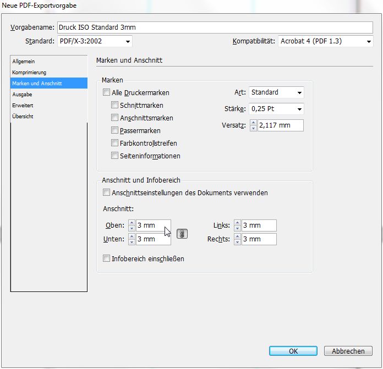Viewport: 383px width, 369px height.
Task: Tick Anschnittseinstellungen des Dokuments verwenden
Action: pos(107,192)
